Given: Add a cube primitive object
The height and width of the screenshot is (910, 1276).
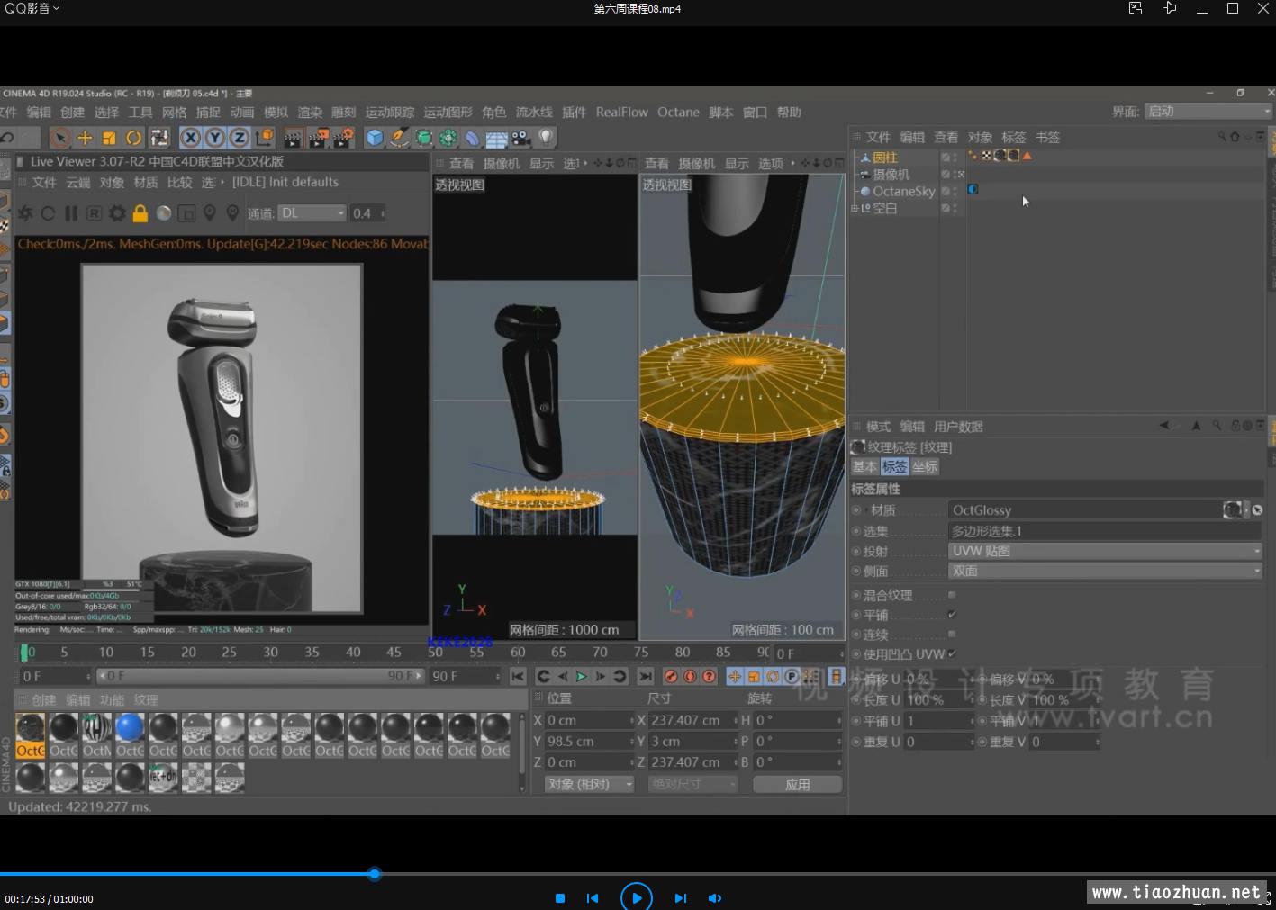Looking at the screenshot, I should coord(376,138).
